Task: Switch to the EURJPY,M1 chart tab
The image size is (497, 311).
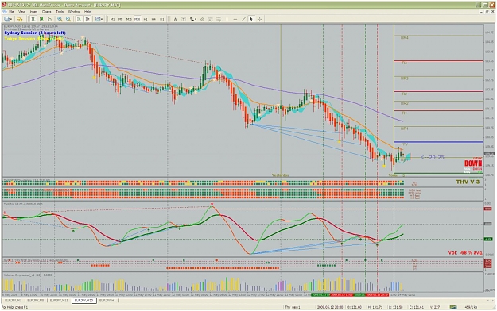Action: [x=13, y=300]
